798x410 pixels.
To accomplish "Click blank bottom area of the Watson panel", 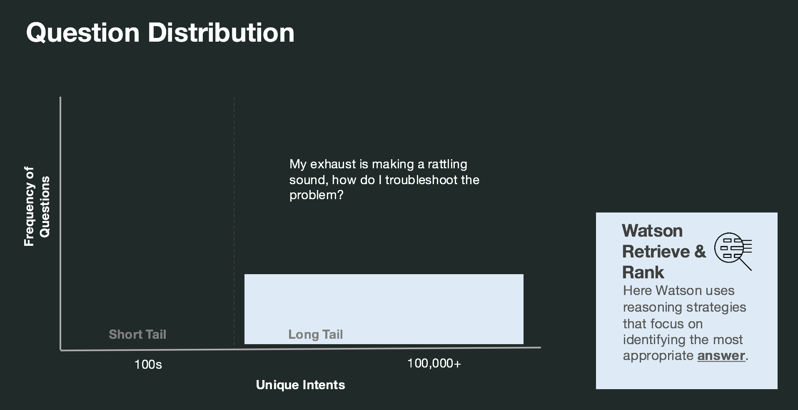I will 686,376.
